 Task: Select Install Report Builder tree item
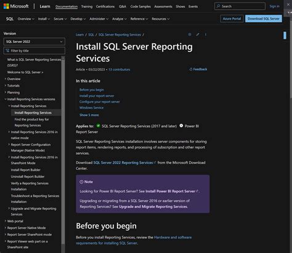[x=25, y=169]
